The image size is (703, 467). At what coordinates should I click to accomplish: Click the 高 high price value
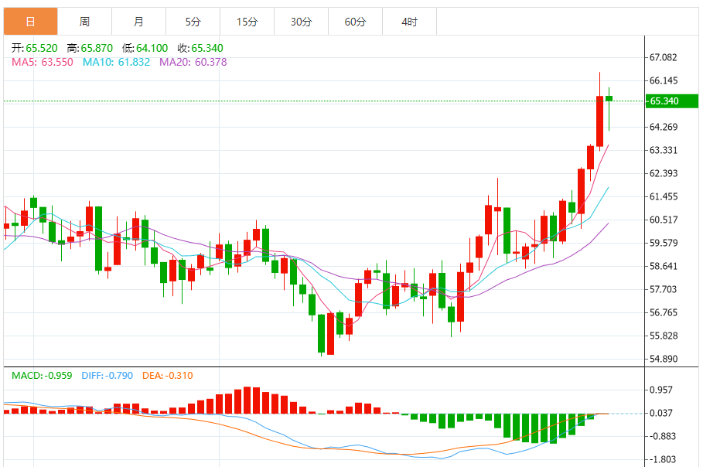[x=97, y=48]
